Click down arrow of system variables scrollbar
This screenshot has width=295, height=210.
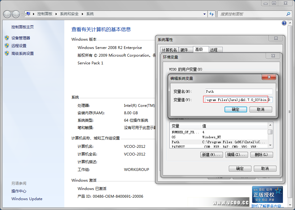(270, 145)
